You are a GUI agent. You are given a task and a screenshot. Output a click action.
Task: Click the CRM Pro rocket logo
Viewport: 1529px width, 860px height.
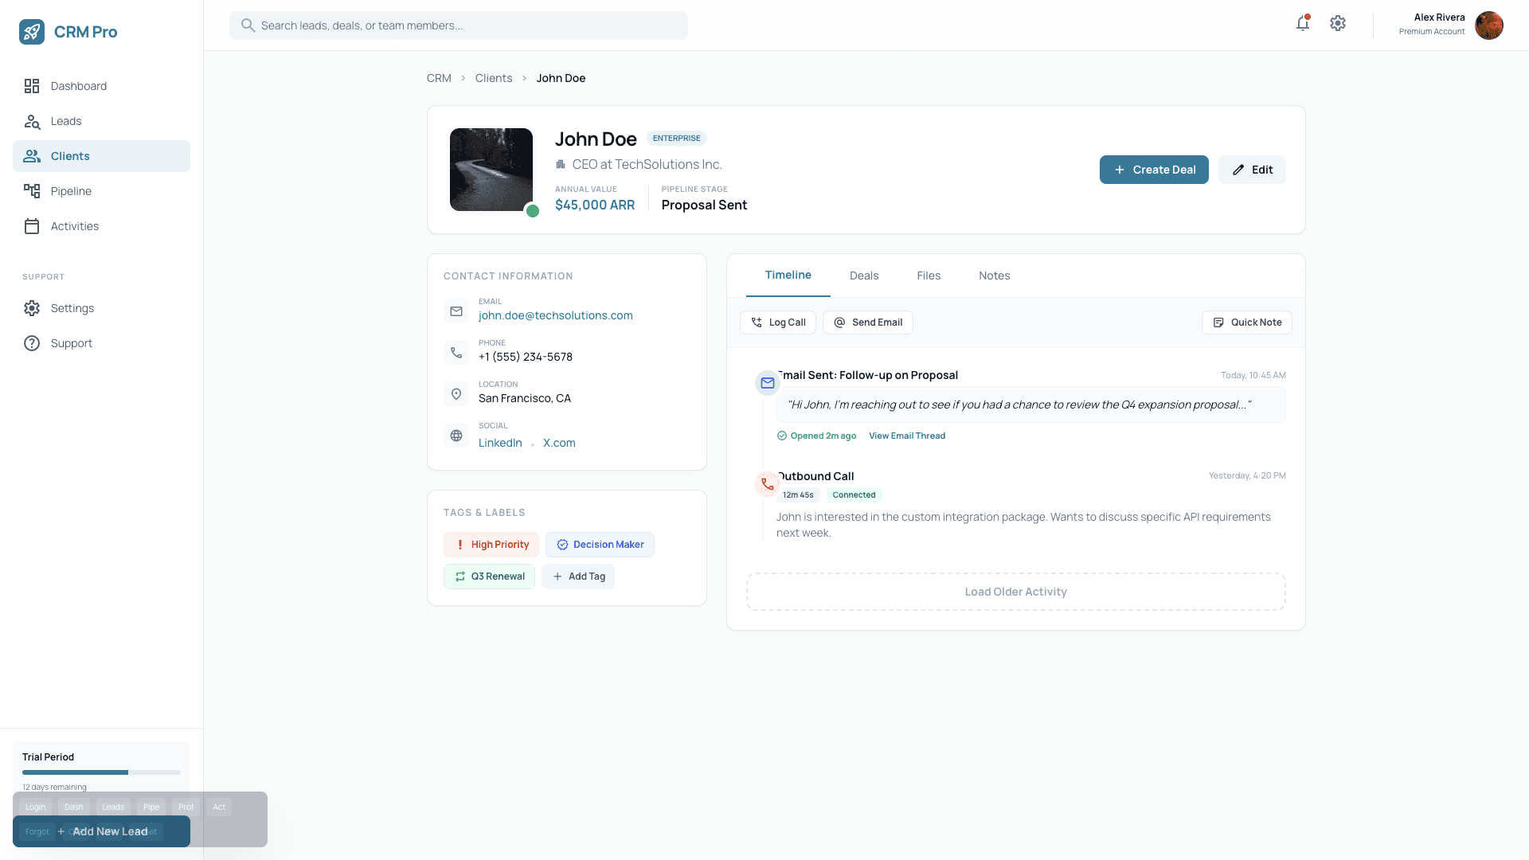(x=31, y=32)
